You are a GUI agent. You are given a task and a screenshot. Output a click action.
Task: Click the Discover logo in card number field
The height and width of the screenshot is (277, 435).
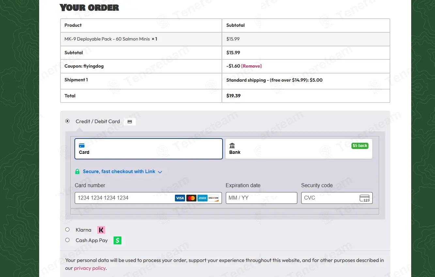pyautogui.click(x=213, y=198)
